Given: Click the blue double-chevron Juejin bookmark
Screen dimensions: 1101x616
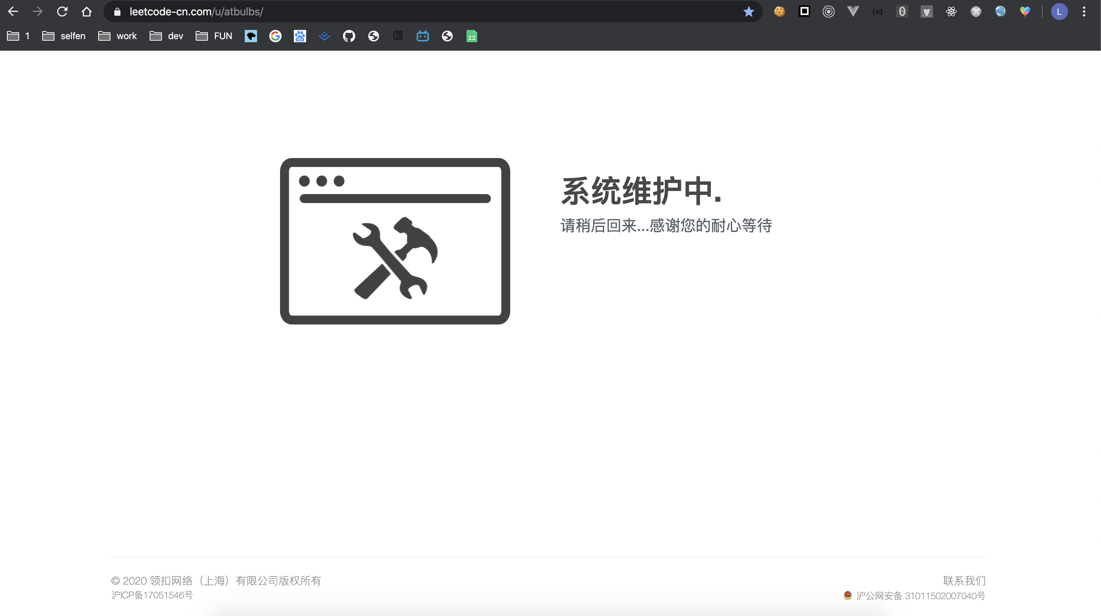Looking at the screenshot, I should (325, 36).
